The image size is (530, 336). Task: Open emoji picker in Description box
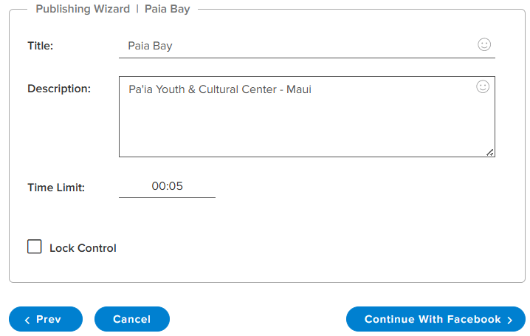(x=483, y=86)
